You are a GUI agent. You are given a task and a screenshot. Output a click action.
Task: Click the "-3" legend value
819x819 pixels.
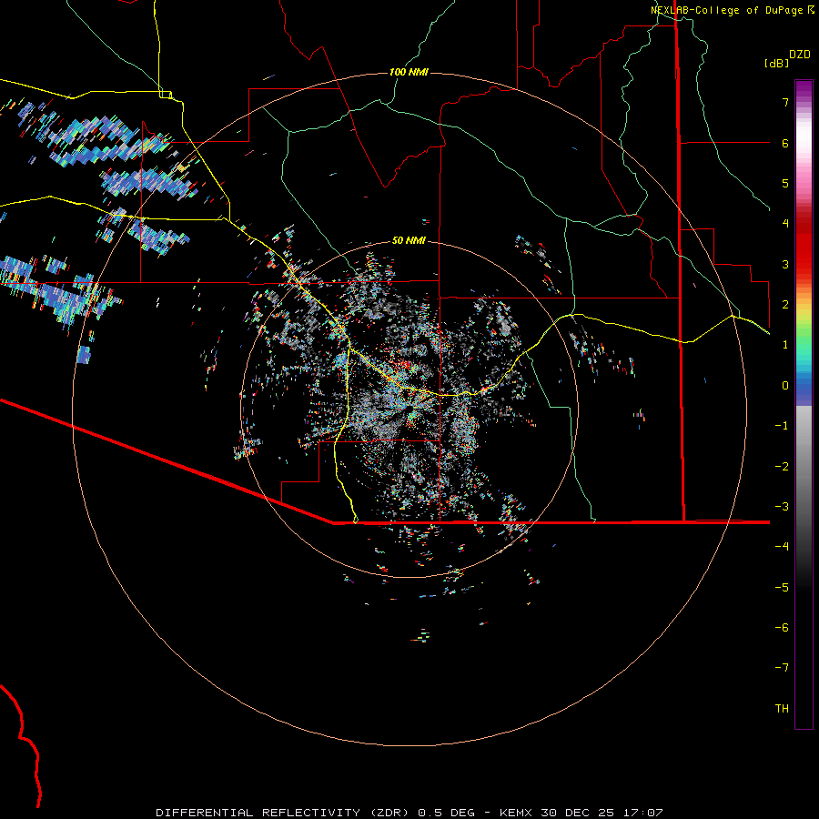click(782, 507)
